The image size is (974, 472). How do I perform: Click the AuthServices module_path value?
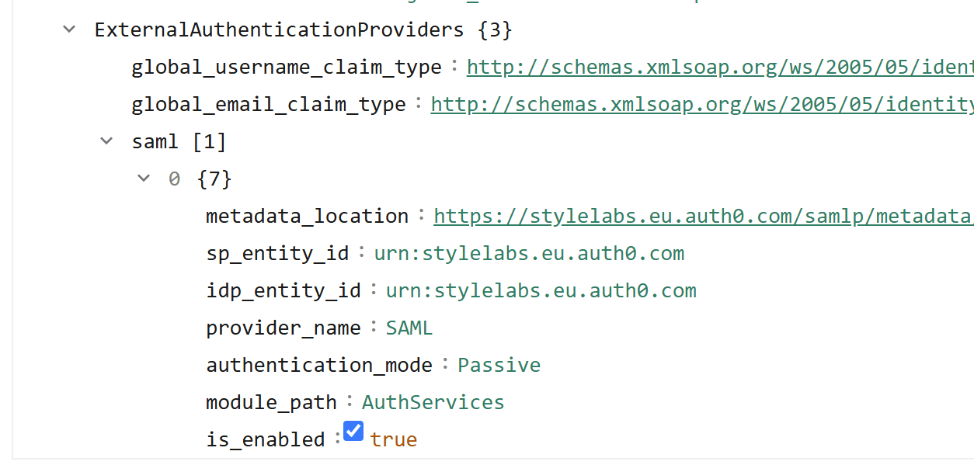coord(433,402)
